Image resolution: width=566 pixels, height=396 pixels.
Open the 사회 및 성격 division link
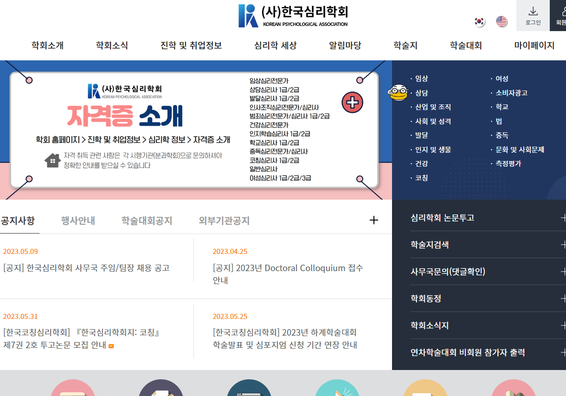pos(433,121)
